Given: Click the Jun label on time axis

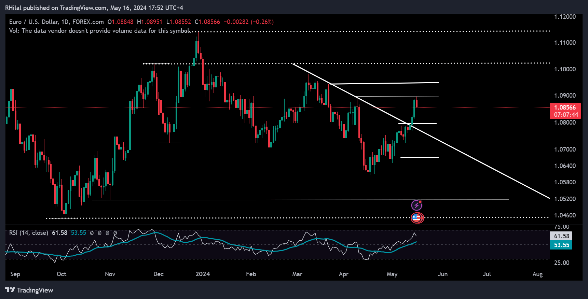Looking at the screenshot, I should pos(443,274).
